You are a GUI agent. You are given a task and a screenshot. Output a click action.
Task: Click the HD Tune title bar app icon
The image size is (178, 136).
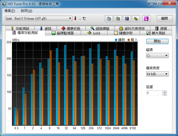point(4,4)
